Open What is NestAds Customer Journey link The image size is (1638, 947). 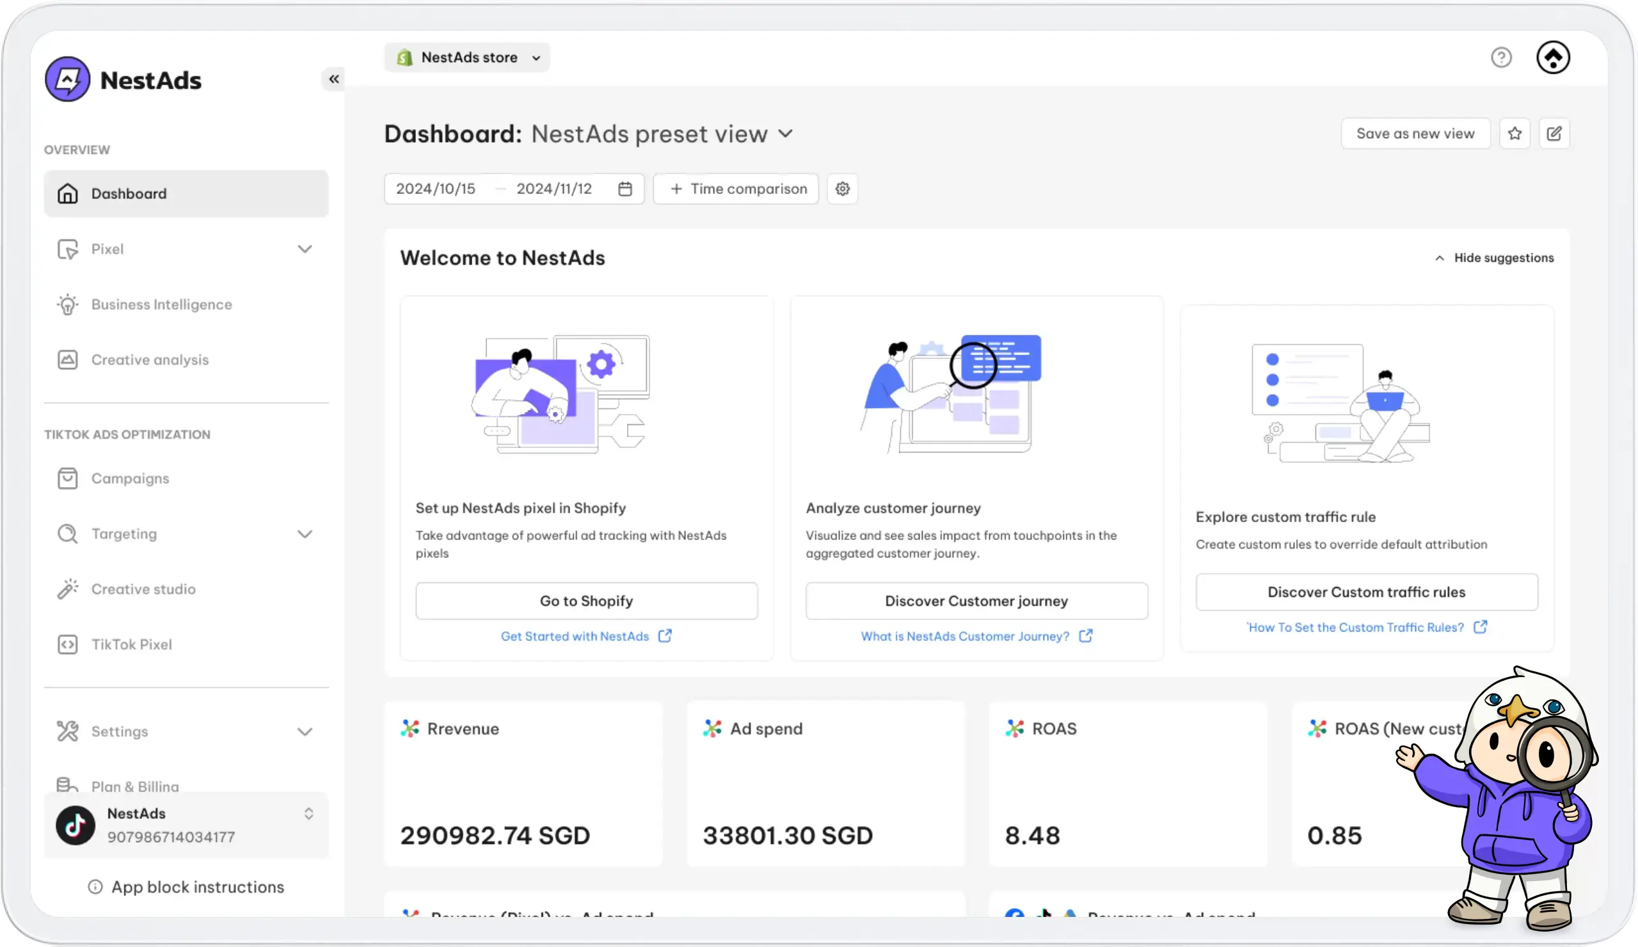[965, 635]
